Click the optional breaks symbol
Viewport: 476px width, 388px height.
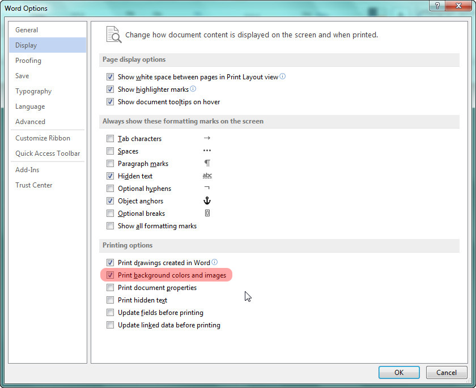207,213
